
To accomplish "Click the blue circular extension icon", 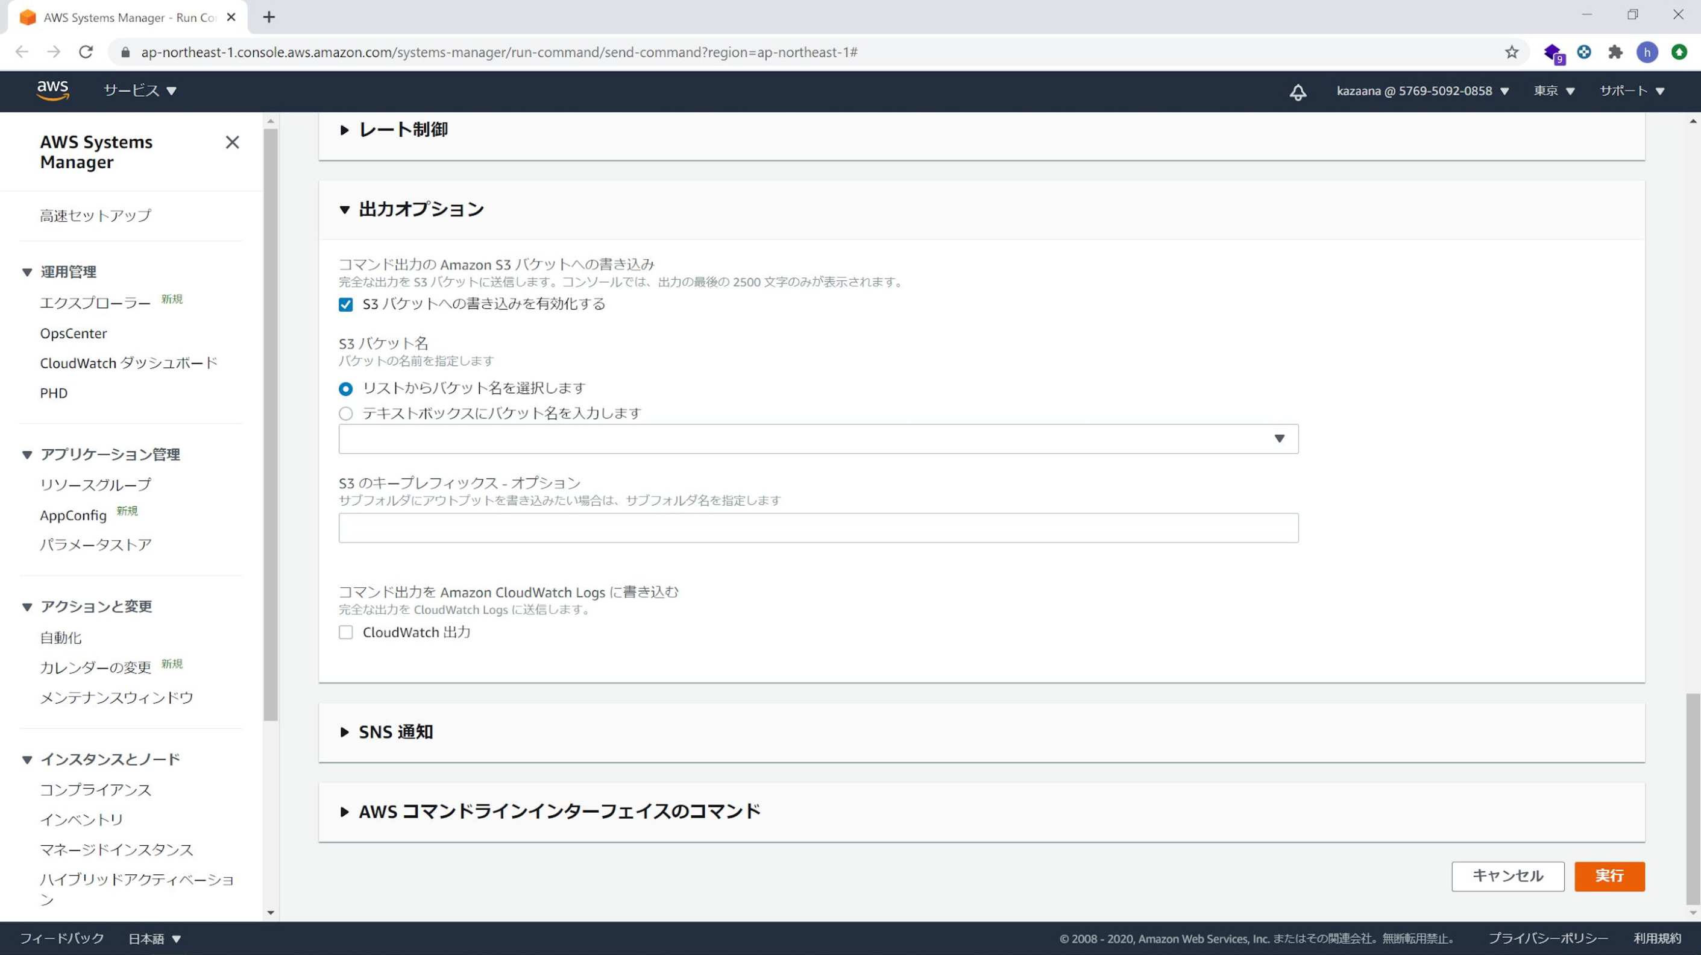I will click(1583, 51).
